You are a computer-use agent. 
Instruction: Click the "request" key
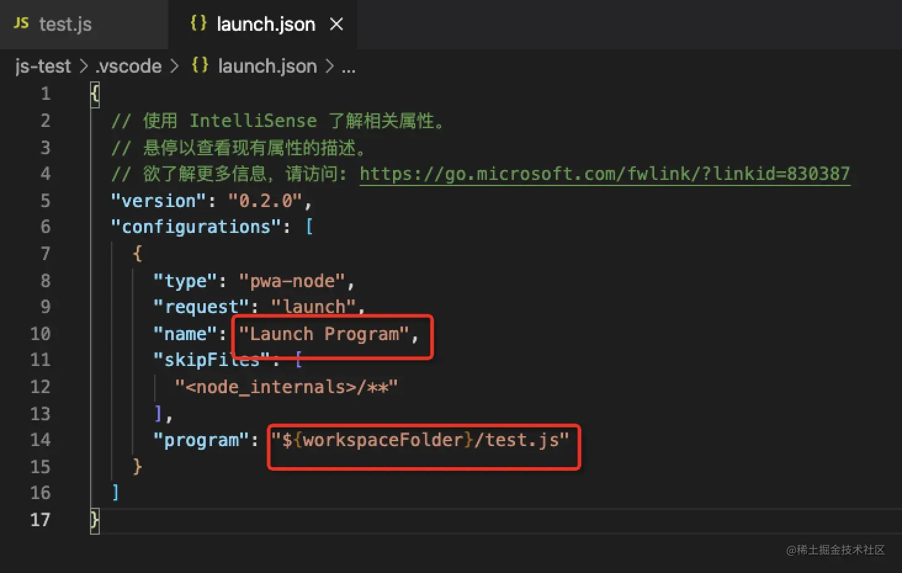[201, 307]
